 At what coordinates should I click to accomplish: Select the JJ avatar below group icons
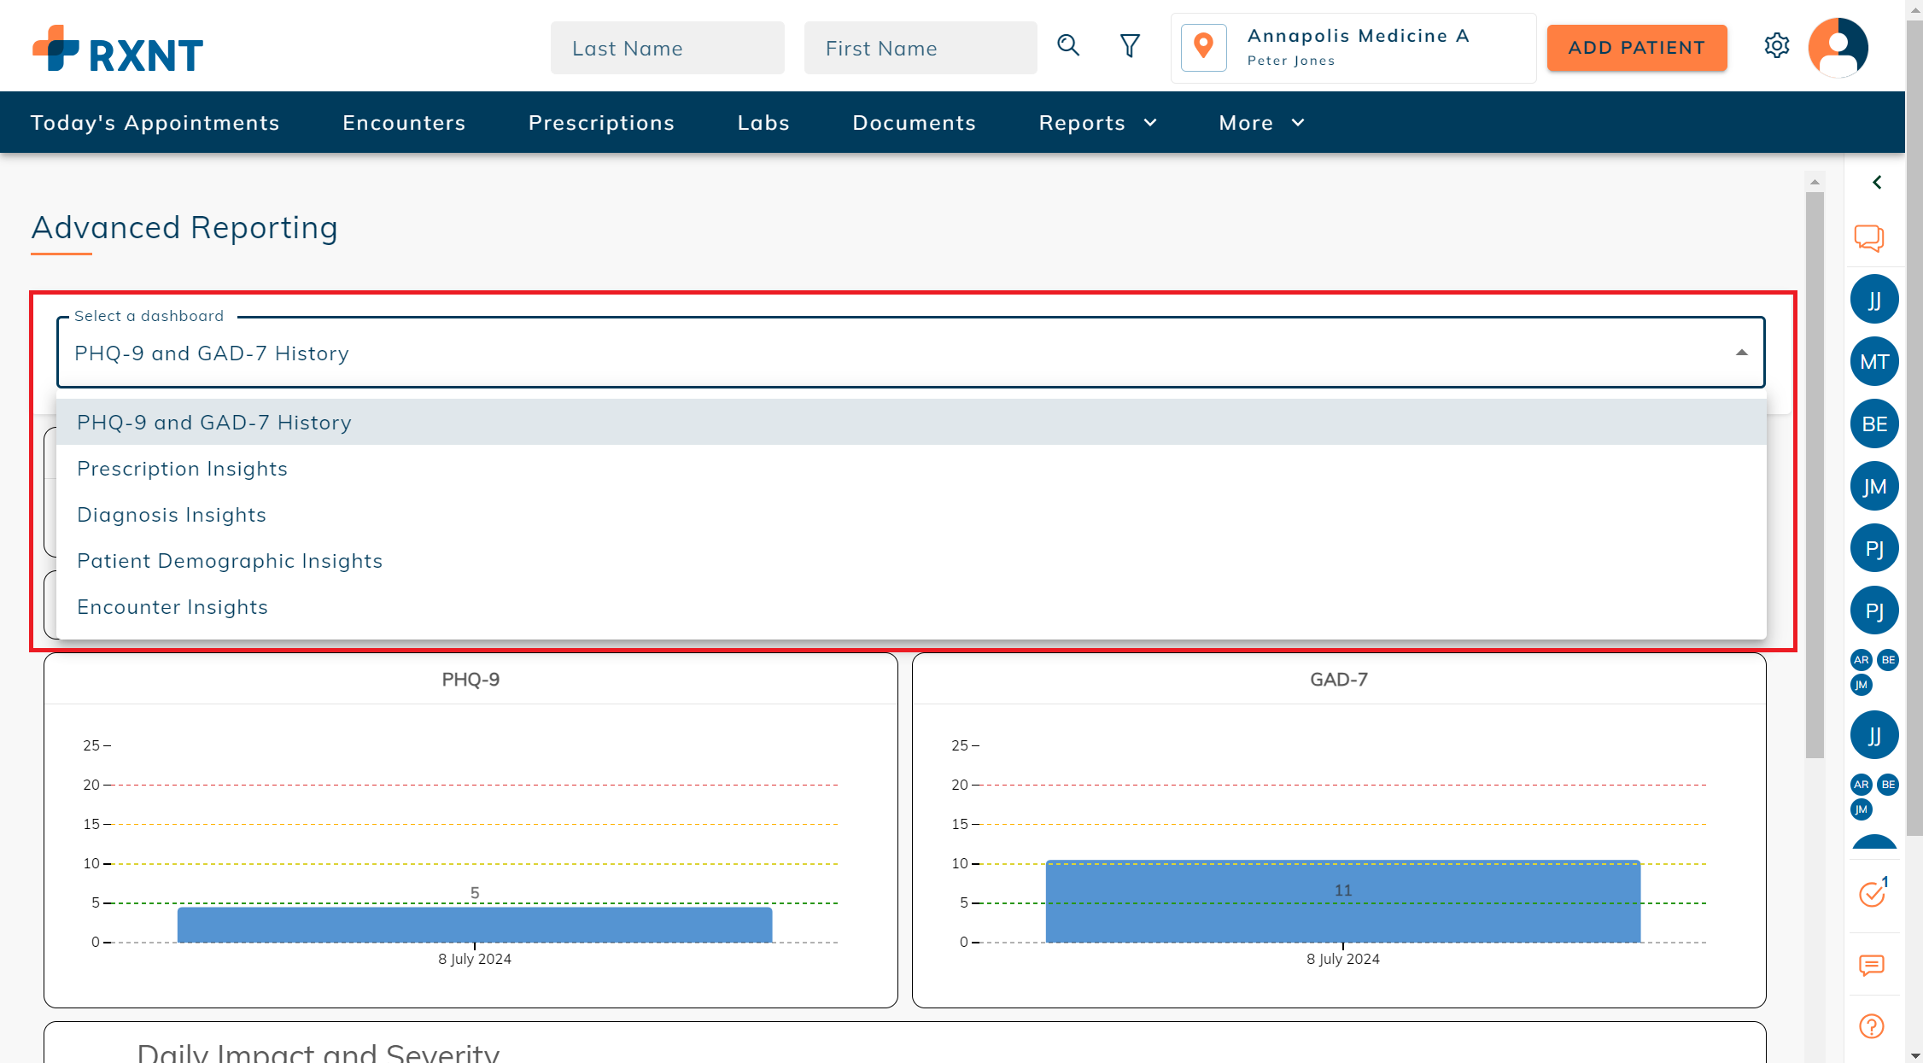tap(1874, 735)
